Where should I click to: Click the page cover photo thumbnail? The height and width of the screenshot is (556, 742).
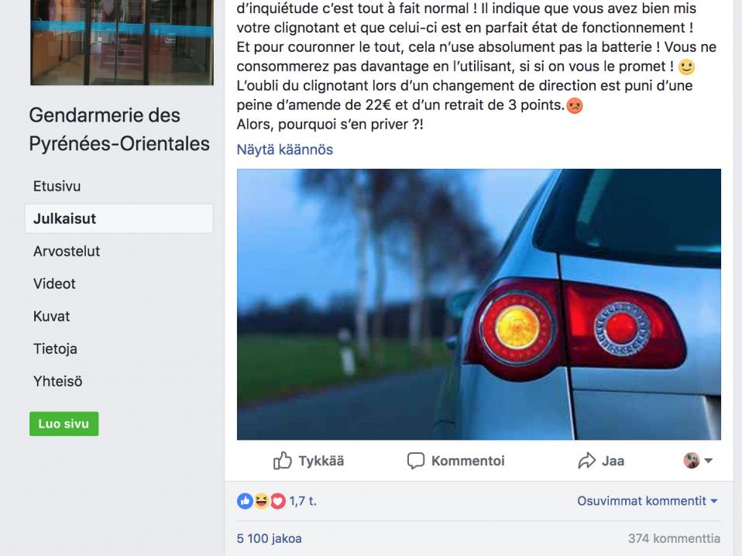(x=122, y=43)
